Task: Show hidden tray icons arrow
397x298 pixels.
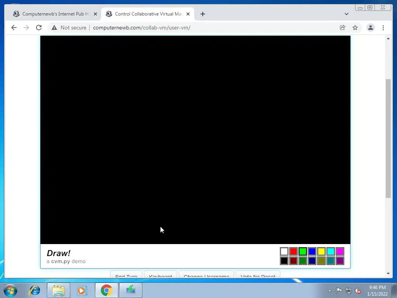Action: click(330, 291)
